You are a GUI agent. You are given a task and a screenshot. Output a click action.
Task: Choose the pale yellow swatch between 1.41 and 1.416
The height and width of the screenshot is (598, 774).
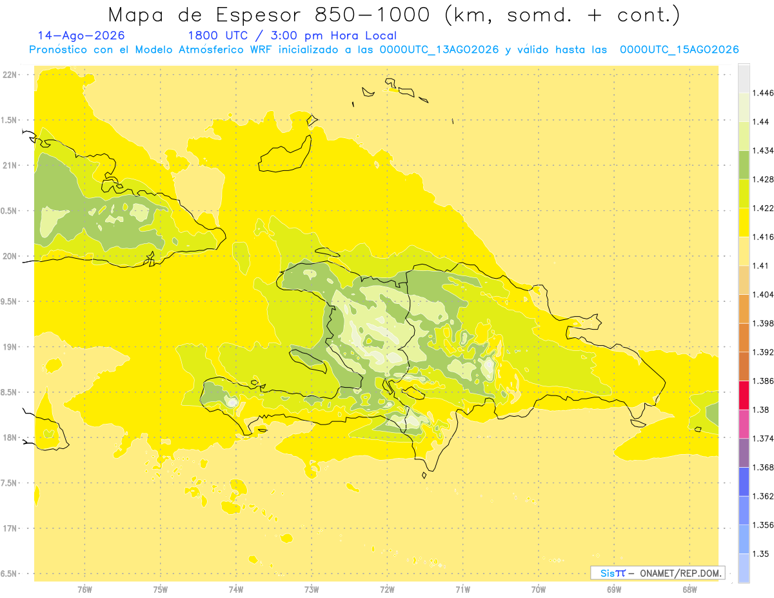click(x=743, y=251)
